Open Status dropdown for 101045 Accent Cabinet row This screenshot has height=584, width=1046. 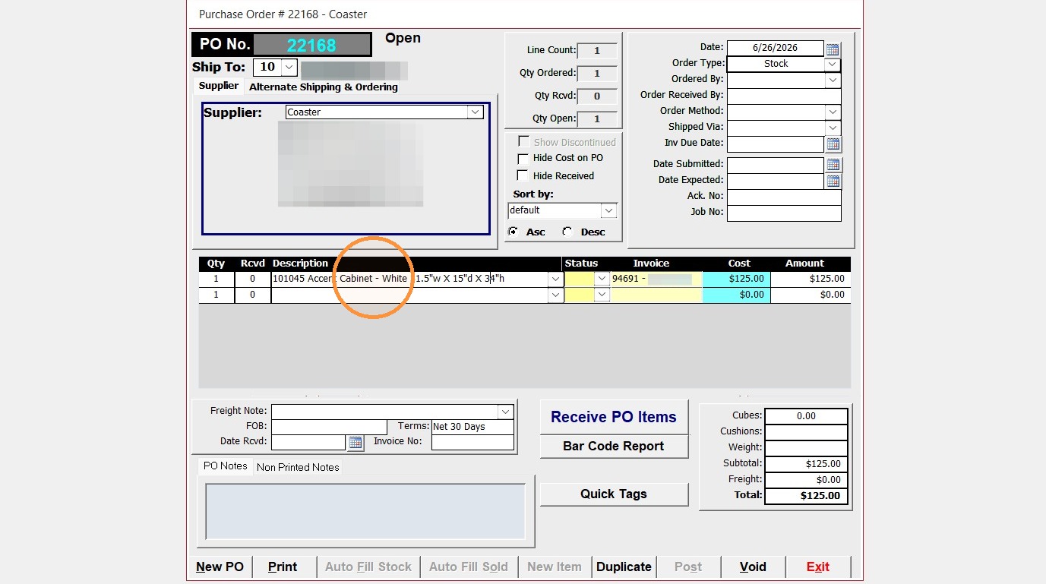602,279
